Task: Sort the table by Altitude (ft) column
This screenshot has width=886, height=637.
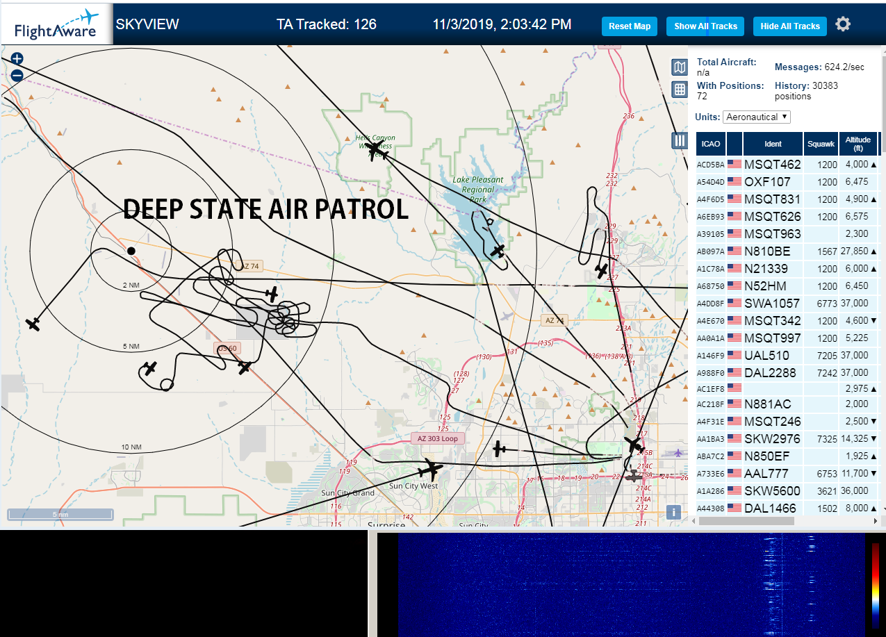Action: 858,144
